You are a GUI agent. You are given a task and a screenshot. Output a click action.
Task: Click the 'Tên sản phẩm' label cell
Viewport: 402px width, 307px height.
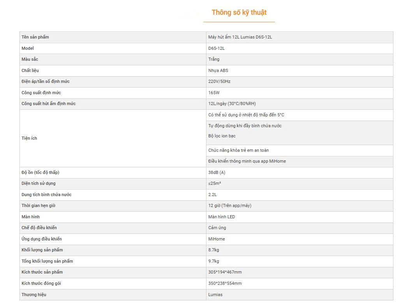coord(35,37)
